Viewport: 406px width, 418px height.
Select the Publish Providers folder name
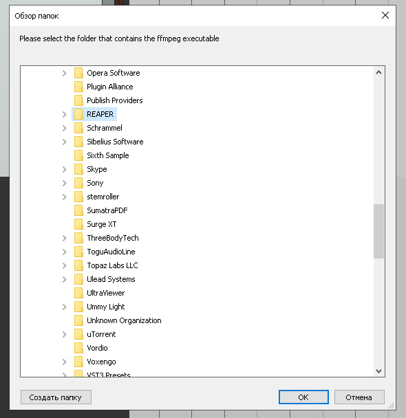pyautogui.click(x=115, y=100)
